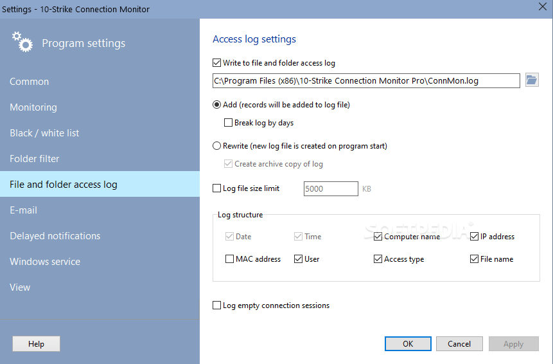This screenshot has height=364, width=553.
Task: Click the log size limit 5000 field
Action: point(331,188)
